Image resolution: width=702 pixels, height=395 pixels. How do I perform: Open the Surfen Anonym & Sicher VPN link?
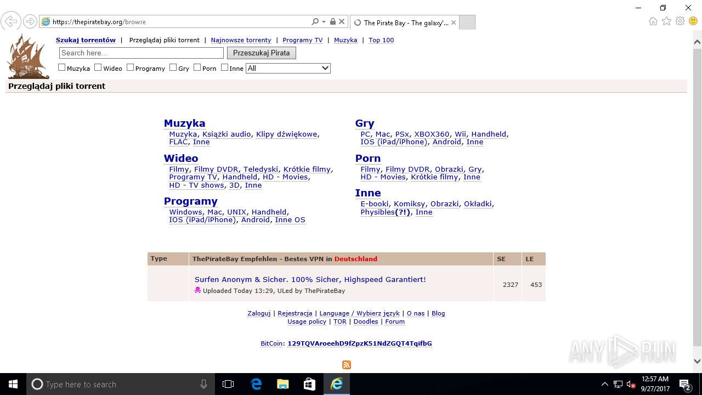pyautogui.click(x=310, y=279)
